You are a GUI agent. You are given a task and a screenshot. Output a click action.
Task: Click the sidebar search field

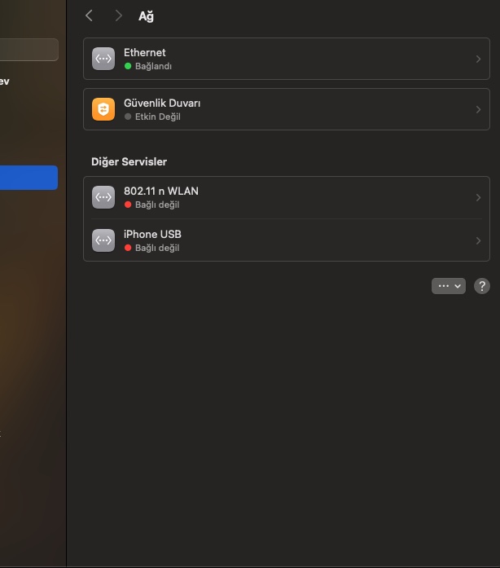click(x=29, y=50)
